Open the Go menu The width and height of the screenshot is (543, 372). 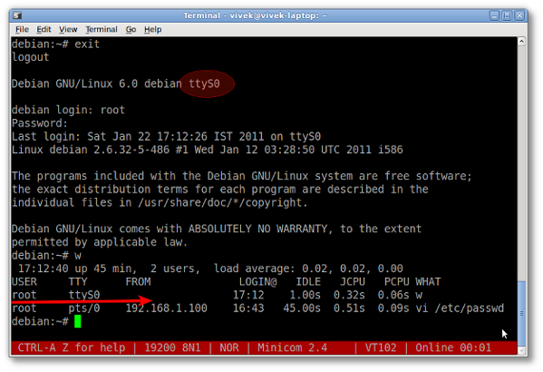click(131, 29)
